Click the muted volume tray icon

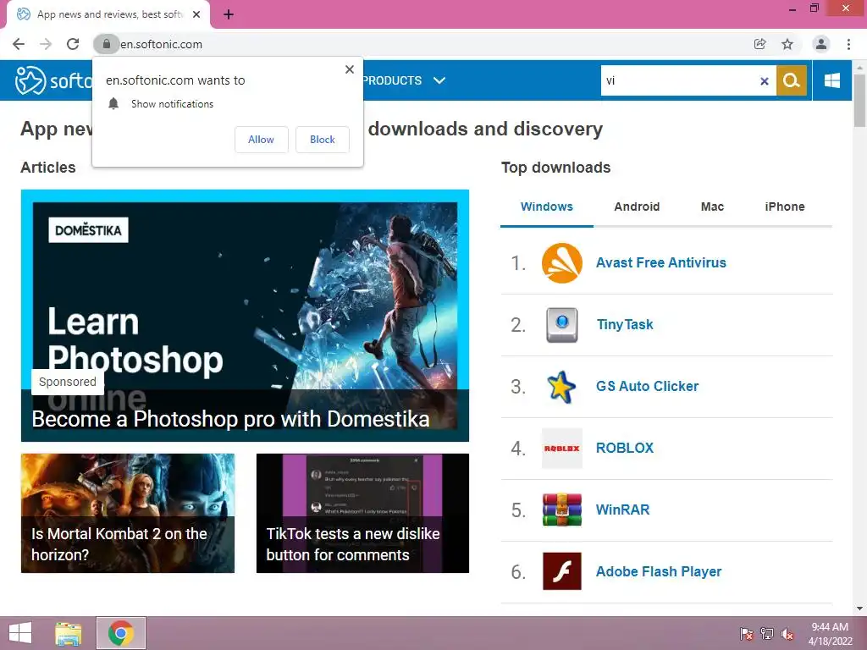point(787,634)
